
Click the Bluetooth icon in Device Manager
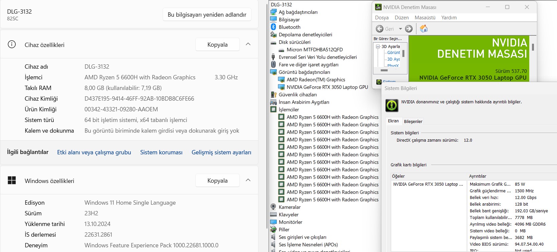[273, 27]
